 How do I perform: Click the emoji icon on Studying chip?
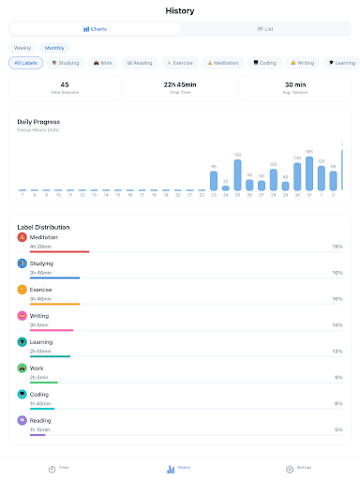tap(54, 63)
